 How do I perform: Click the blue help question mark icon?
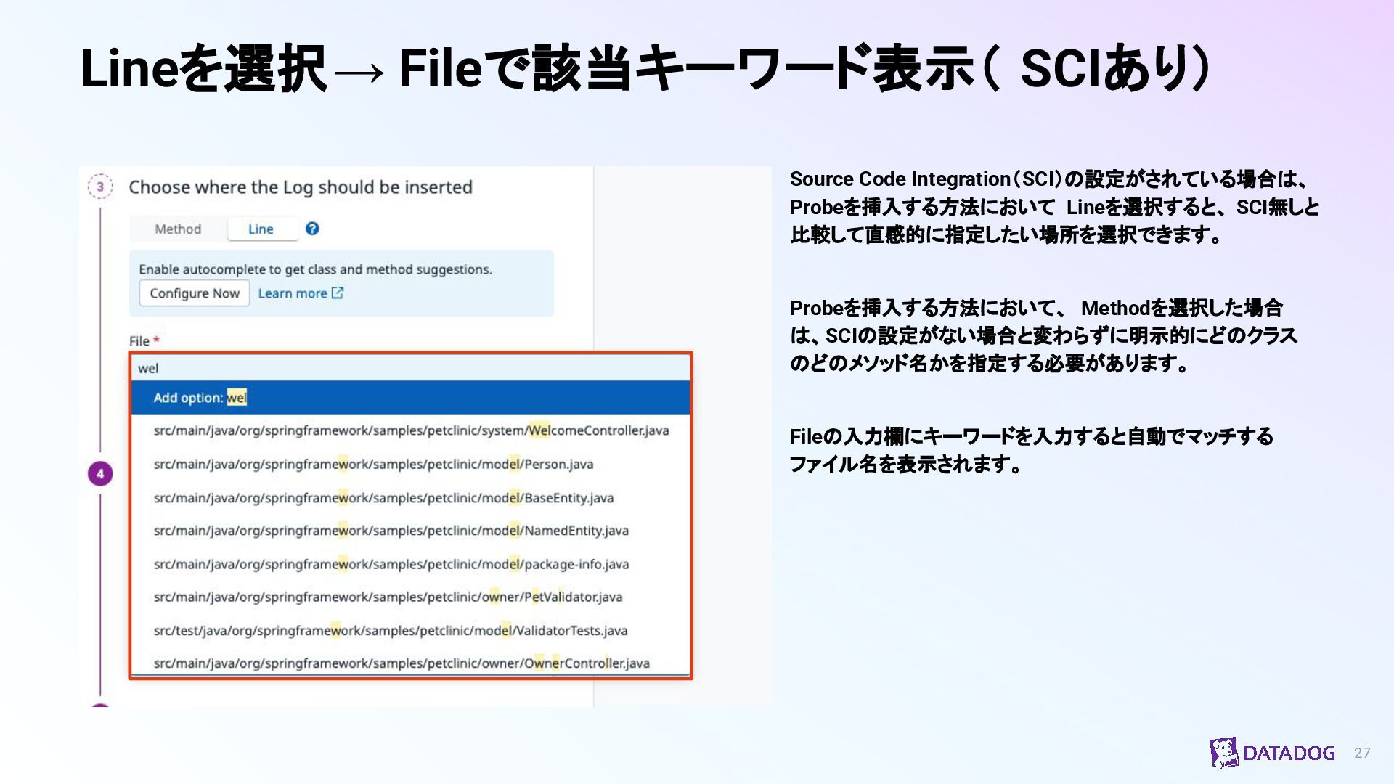pos(312,229)
